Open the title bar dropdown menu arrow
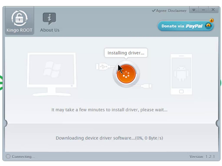222x166 pixels. [x=194, y=10]
